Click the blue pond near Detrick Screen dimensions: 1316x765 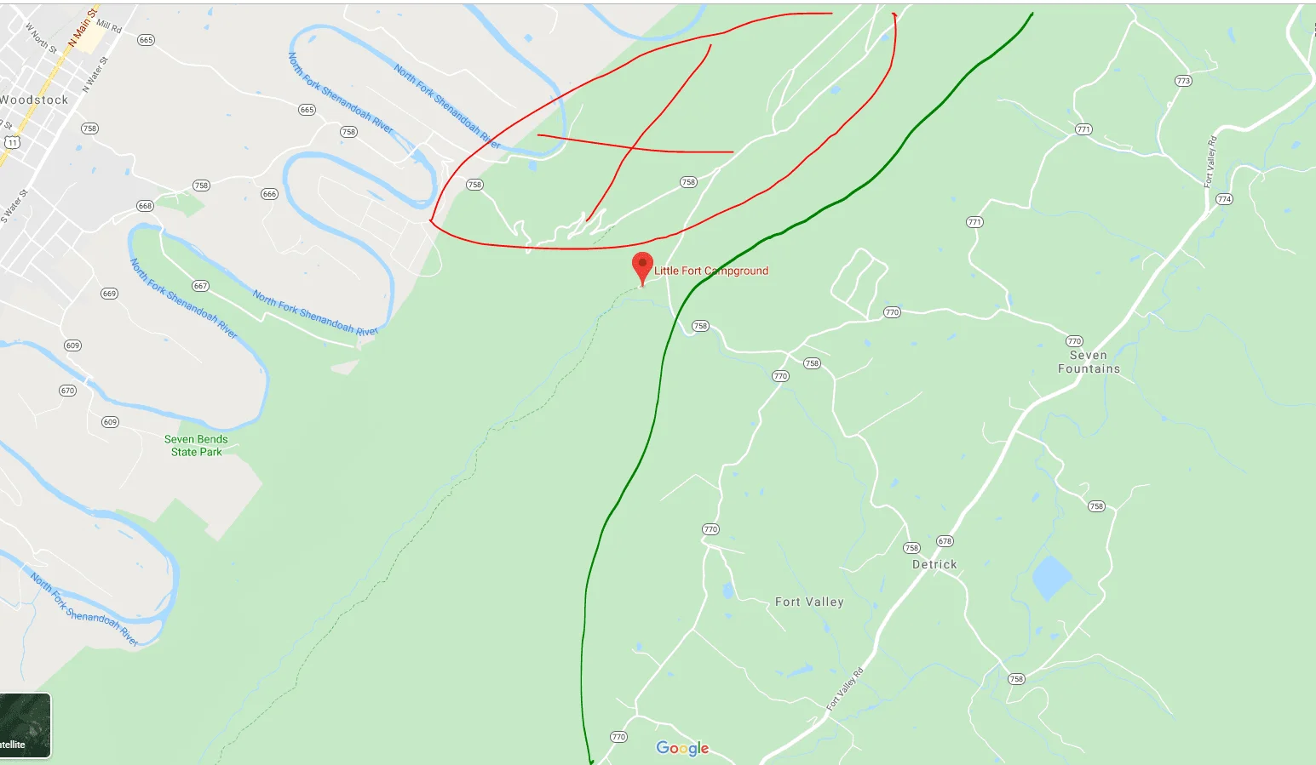(1051, 579)
